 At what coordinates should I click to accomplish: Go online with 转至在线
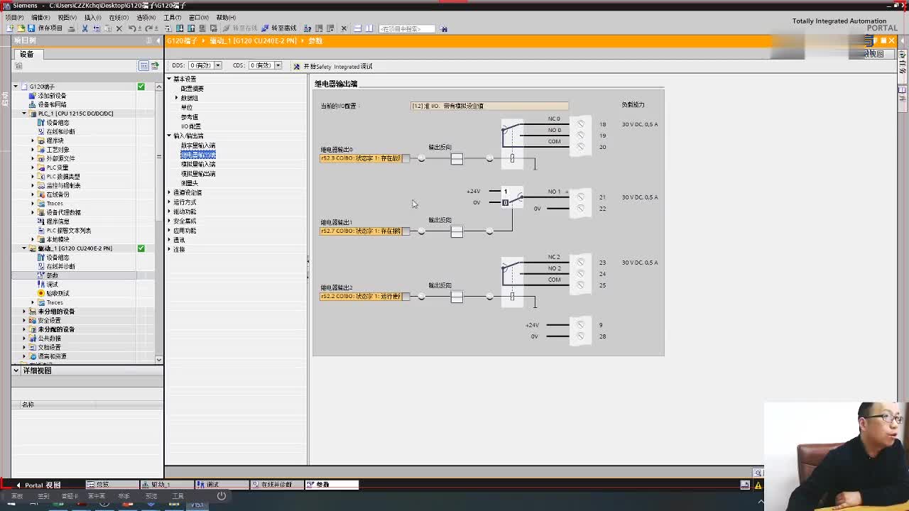(241, 28)
